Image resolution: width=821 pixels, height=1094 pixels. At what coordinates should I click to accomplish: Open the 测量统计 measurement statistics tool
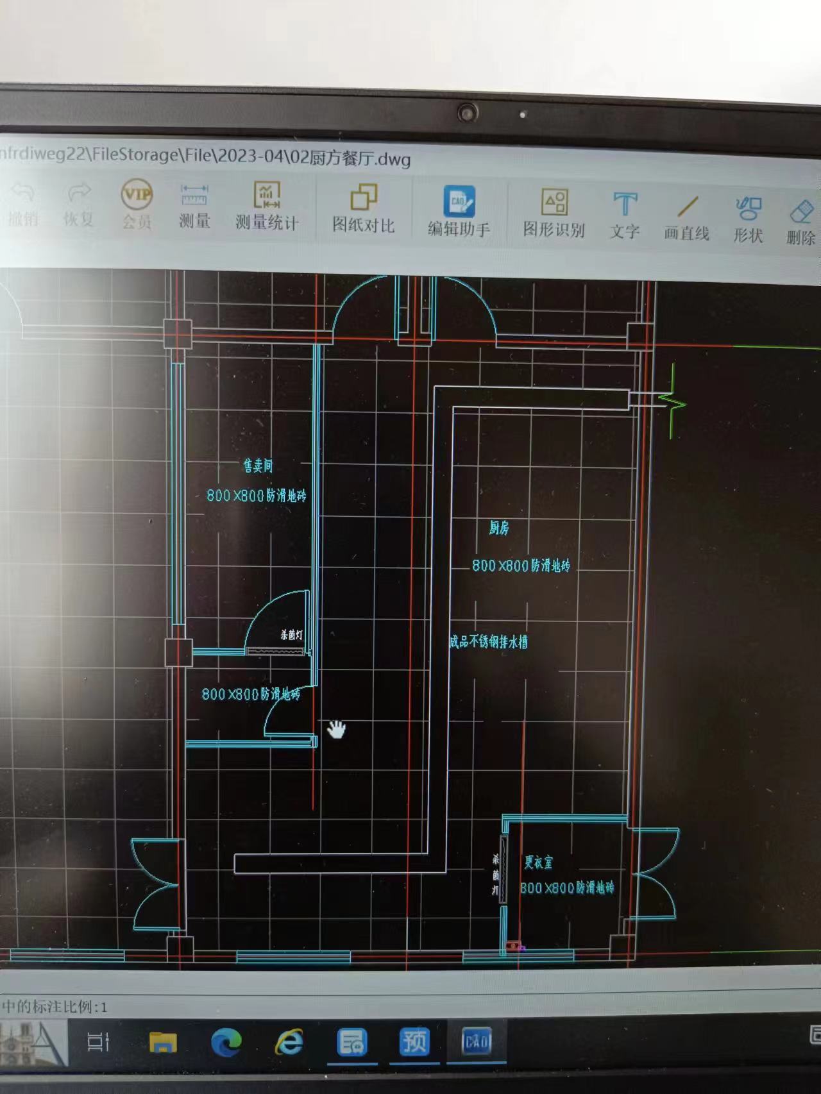pos(267,206)
